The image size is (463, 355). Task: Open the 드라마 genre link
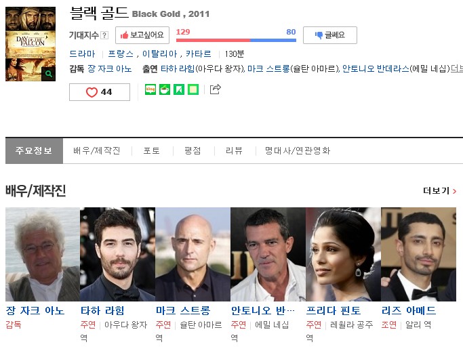(x=83, y=54)
